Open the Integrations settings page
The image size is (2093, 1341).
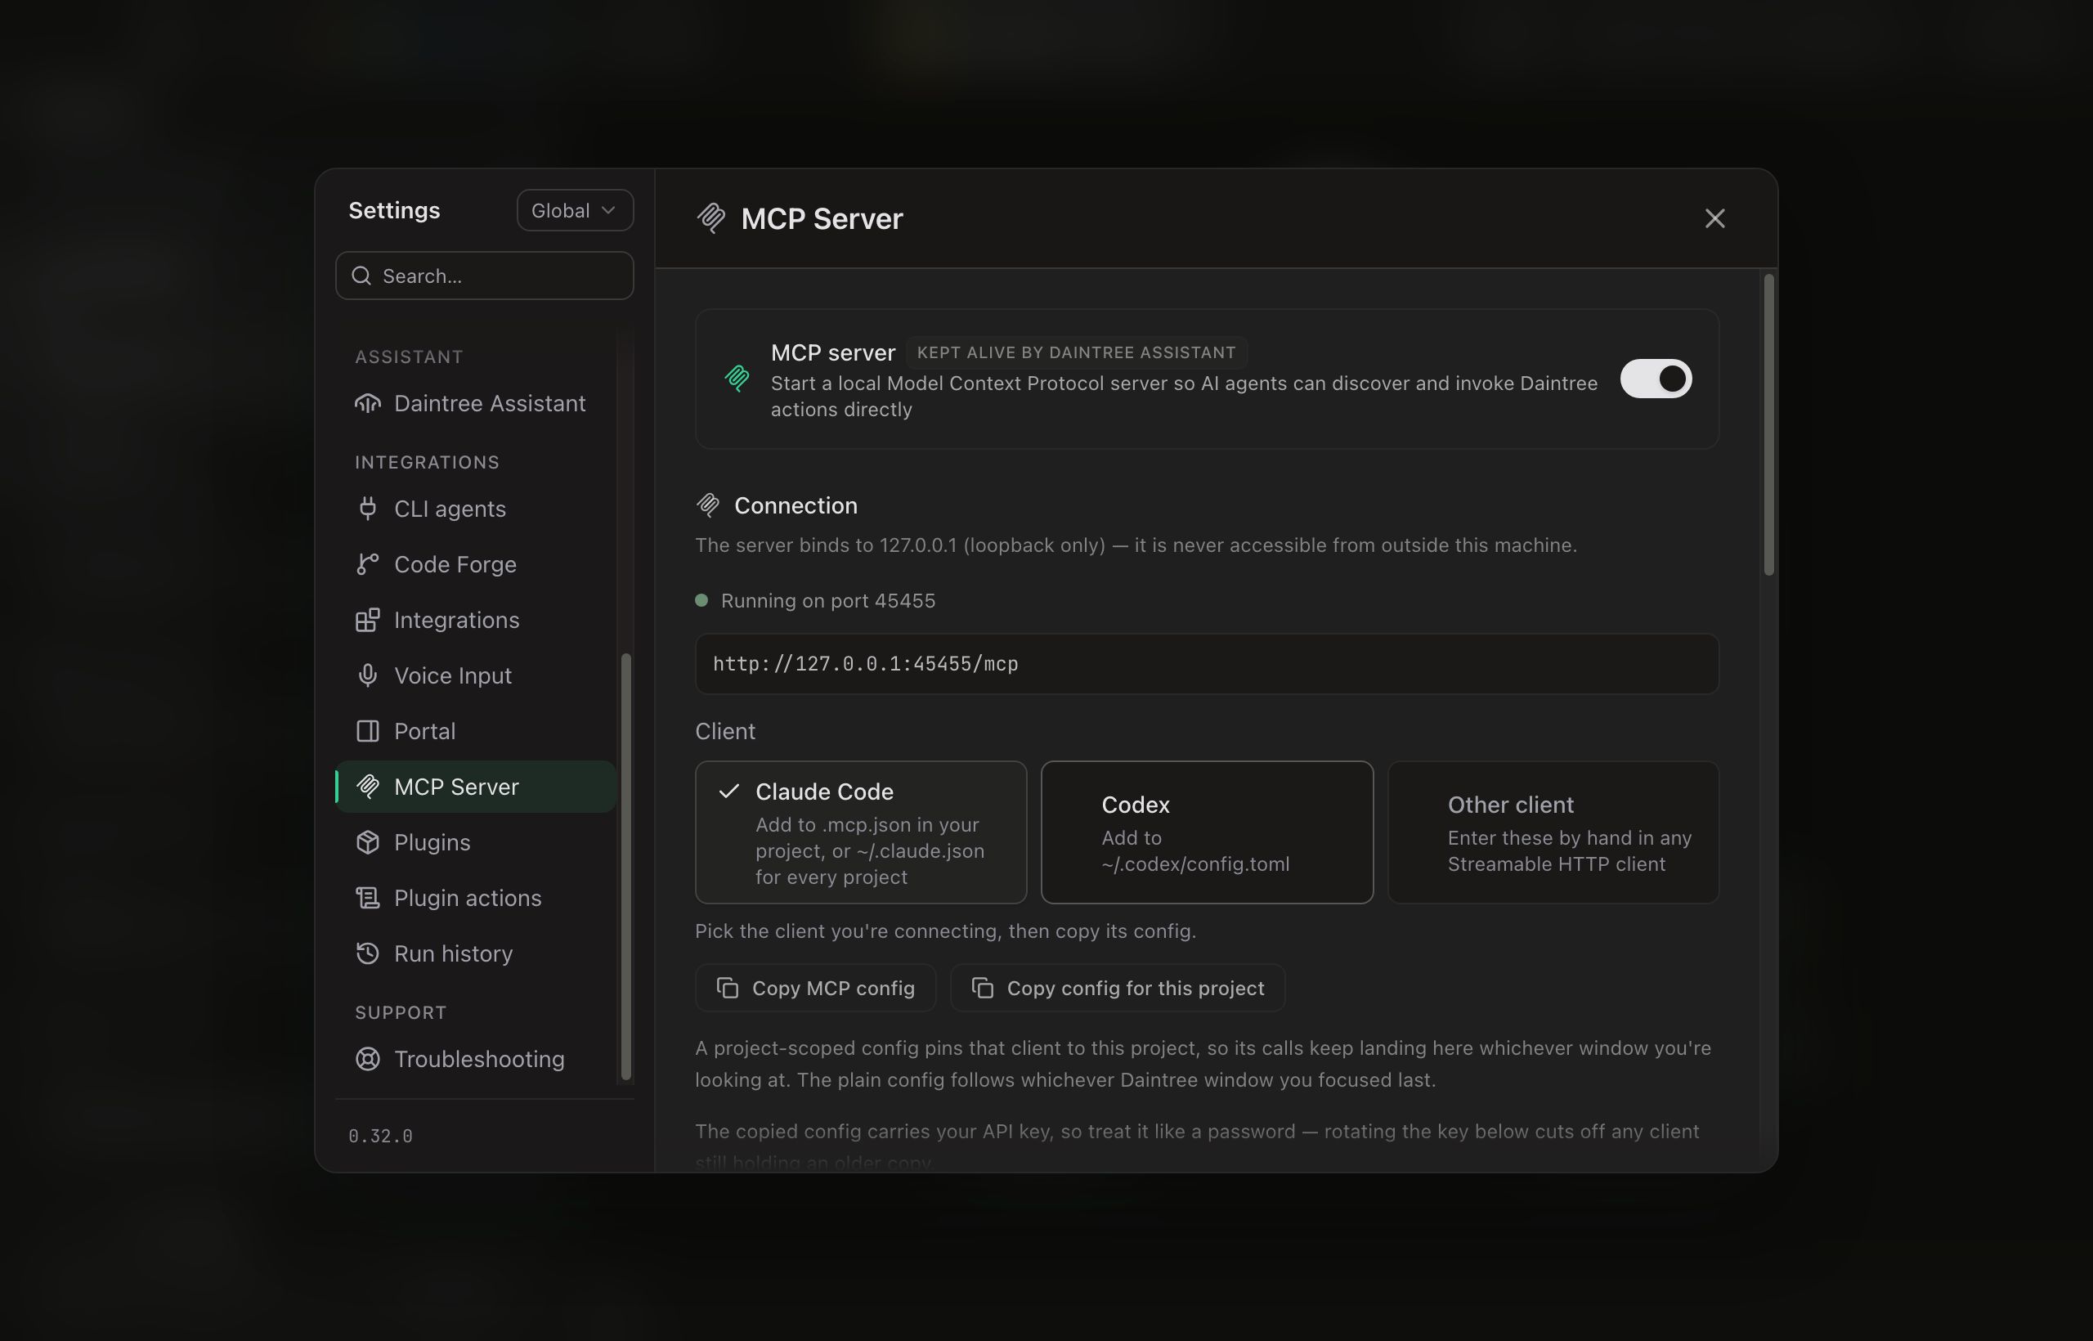(475, 620)
